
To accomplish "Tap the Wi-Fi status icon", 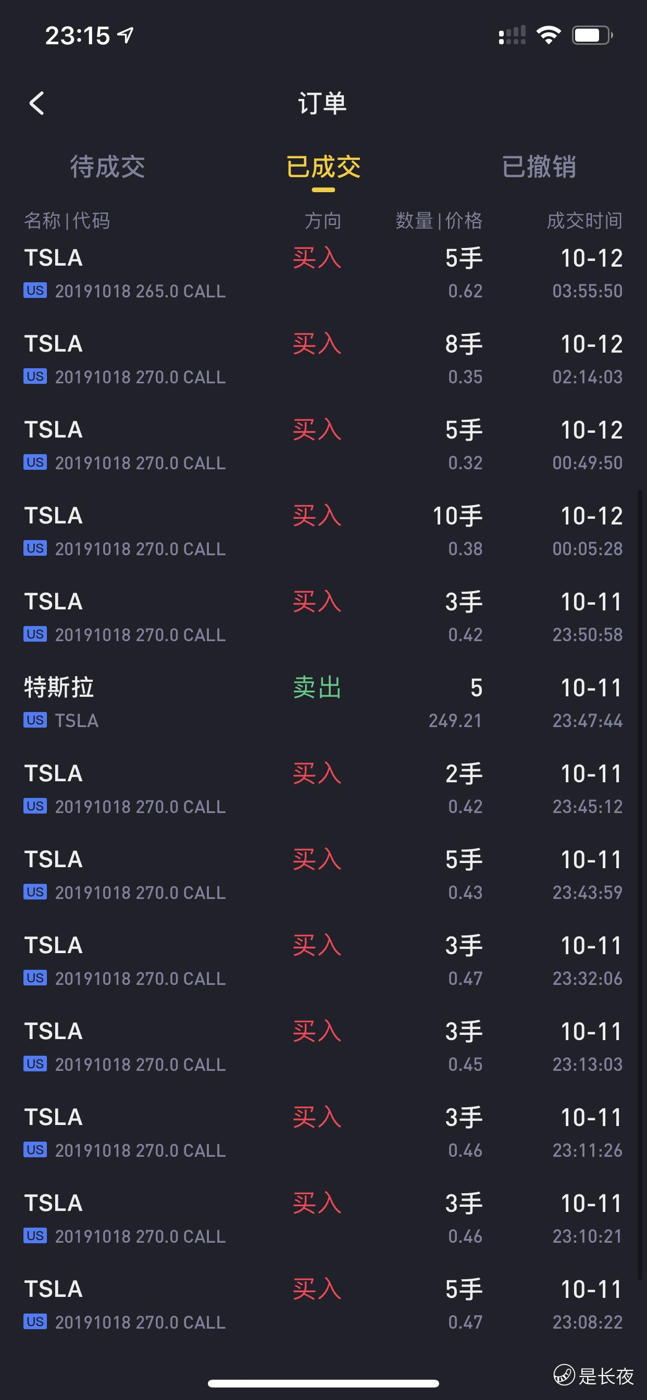I will point(548,35).
